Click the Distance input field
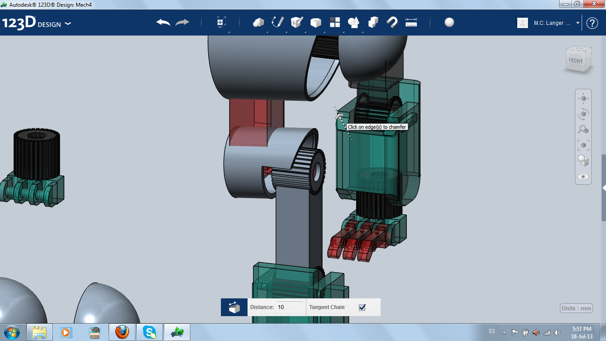The width and height of the screenshot is (606, 341). pos(290,307)
